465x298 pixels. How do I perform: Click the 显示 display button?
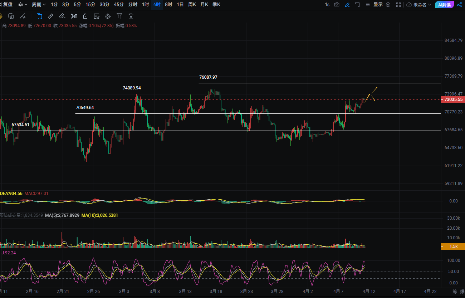[378, 5]
